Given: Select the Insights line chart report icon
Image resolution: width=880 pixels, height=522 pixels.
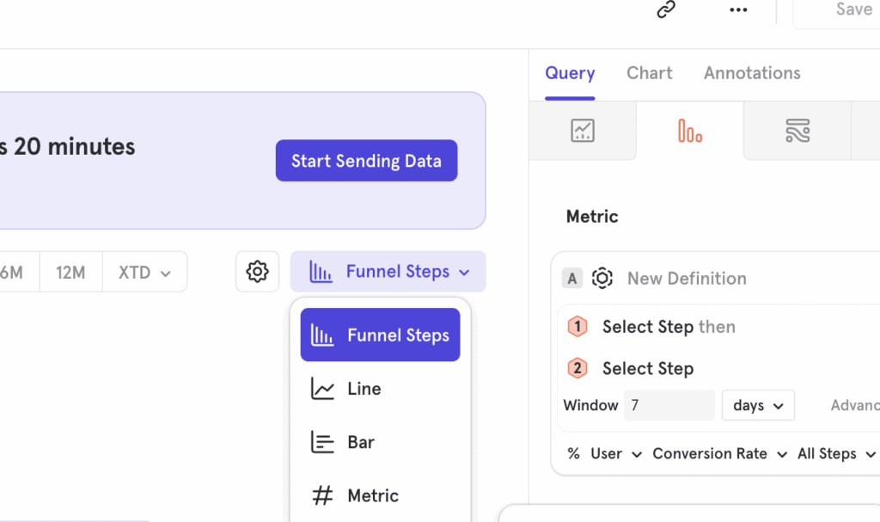Looking at the screenshot, I should click(583, 131).
